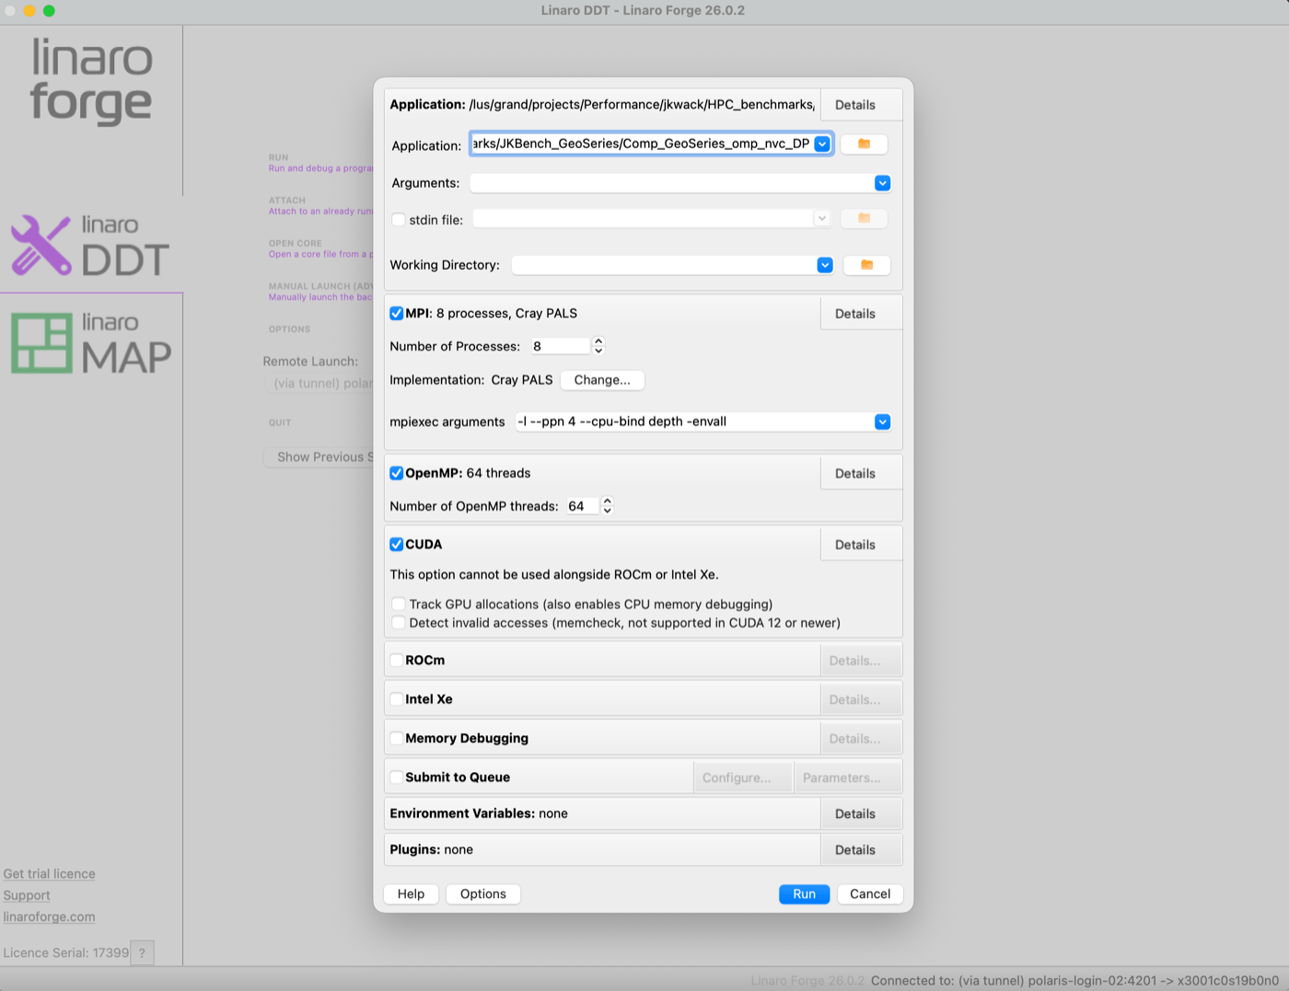The height and width of the screenshot is (991, 1289).
Task: Select OPTIONS entry in main window
Action: coord(289,329)
